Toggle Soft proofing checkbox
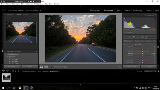This screenshot has height=90, width=160. tap(52, 67)
